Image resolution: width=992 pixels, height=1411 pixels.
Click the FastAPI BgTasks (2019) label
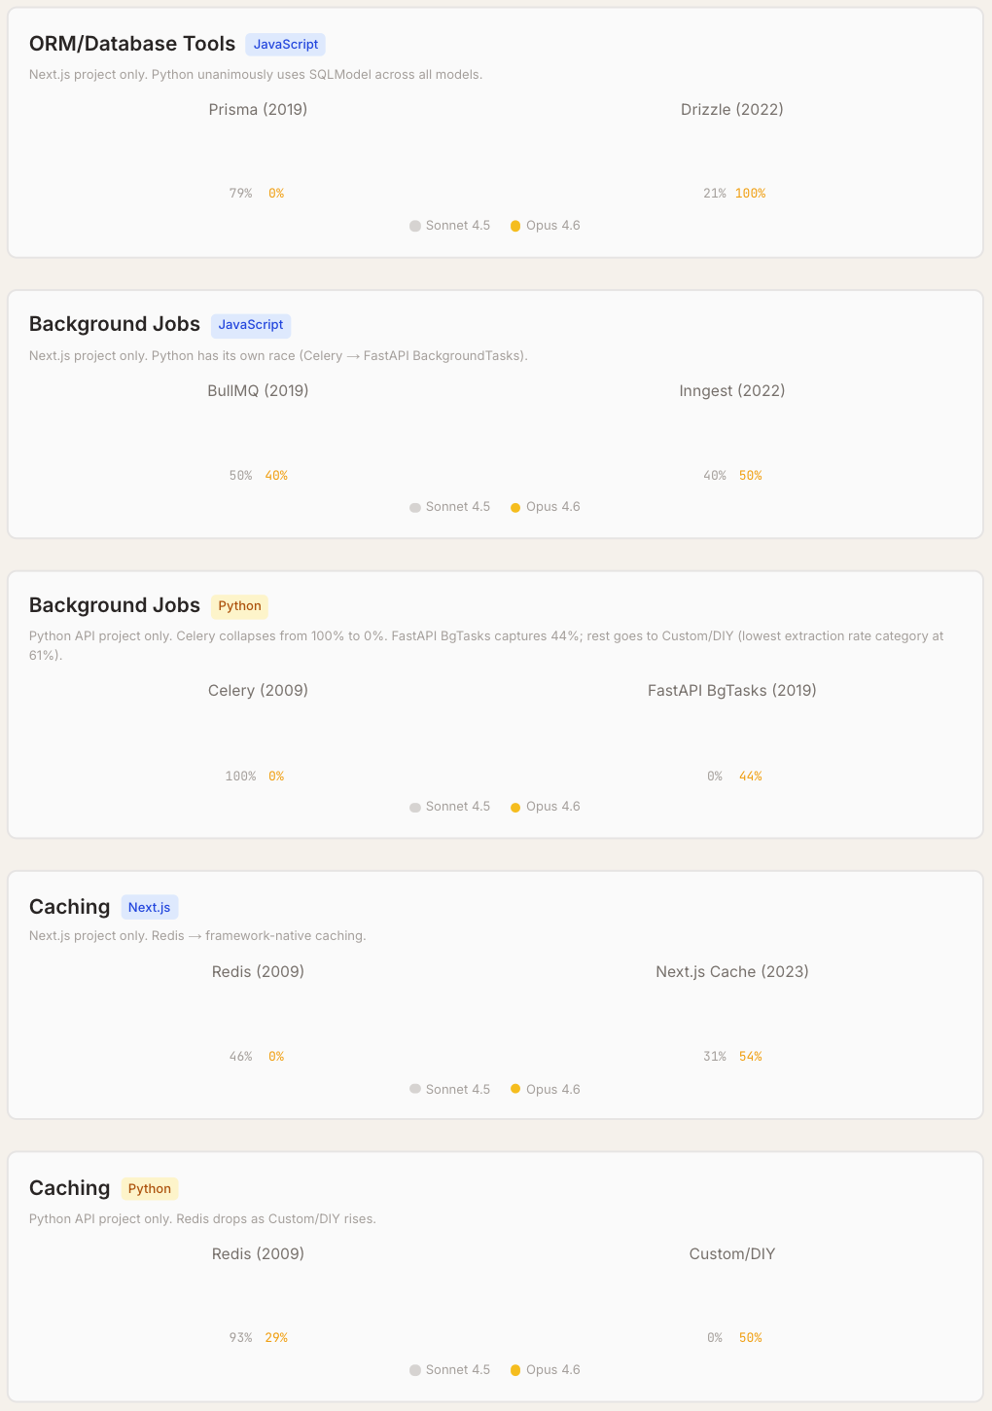pyautogui.click(x=732, y=691)
